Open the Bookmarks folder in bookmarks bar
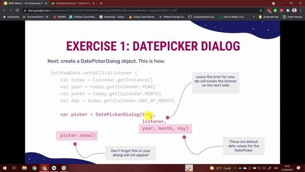 pos(11,17)
